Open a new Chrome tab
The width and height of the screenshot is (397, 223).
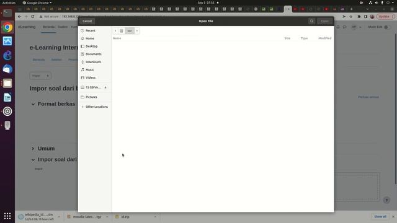pos(351,9)
